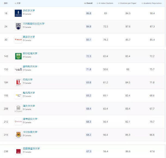Open 约克大学 university link

point(28,80)
